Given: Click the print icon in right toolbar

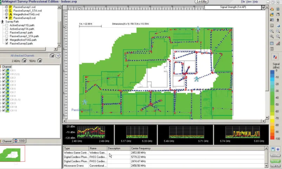Looking at the screenshot, I should click(278, 9).
